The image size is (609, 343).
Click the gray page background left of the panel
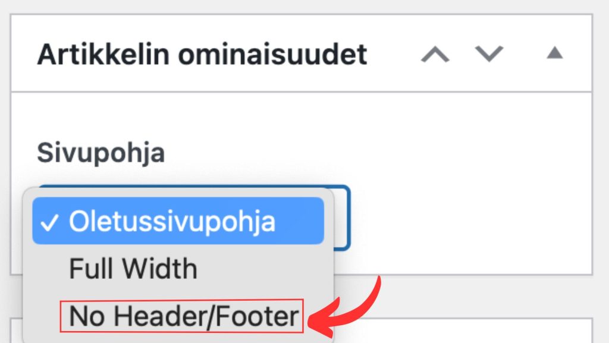(5, 149)
